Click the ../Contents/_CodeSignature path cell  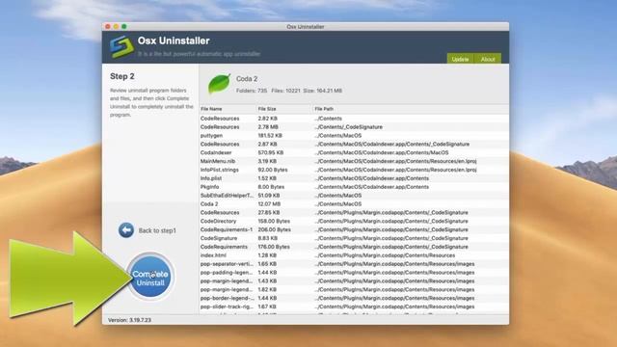coord(348,127)
